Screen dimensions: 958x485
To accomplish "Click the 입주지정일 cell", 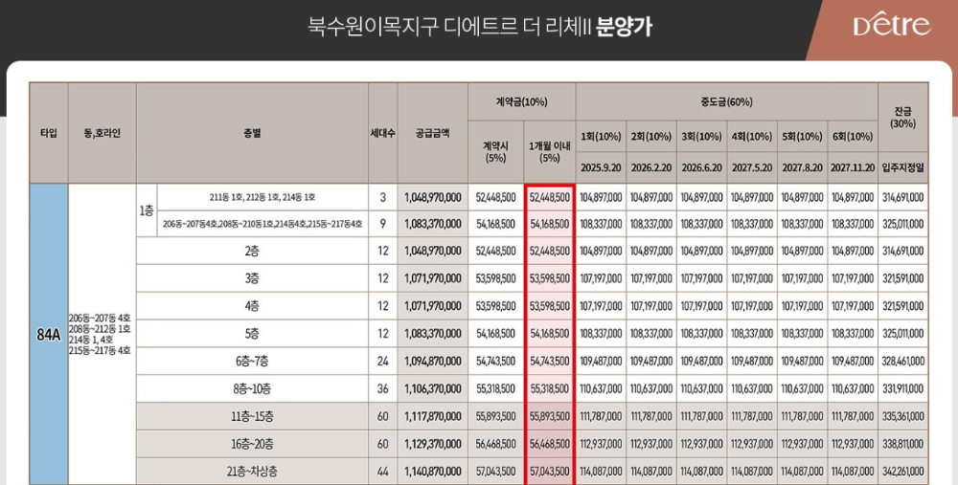I will click(x=903, y=167).
